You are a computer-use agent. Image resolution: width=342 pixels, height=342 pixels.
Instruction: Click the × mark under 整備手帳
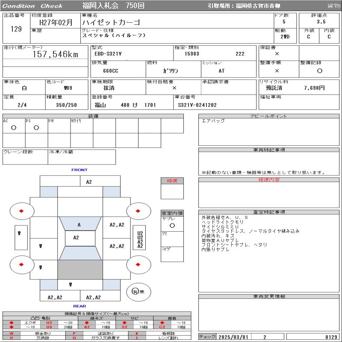[277, 71]
